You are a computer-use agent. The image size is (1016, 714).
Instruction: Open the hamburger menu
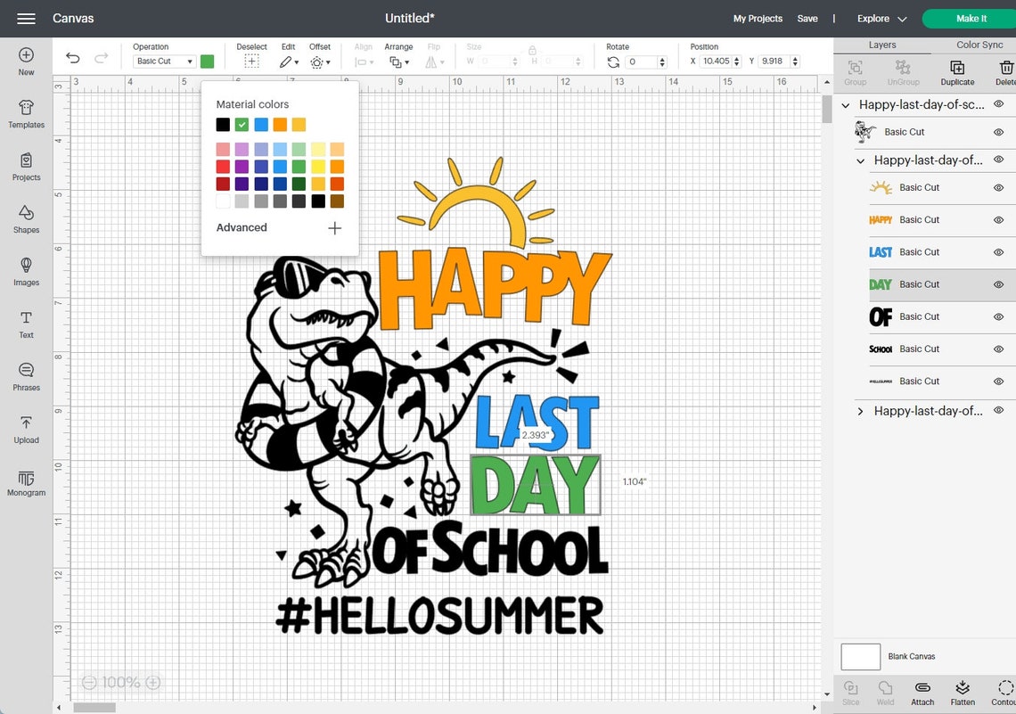pyautogui.click(x=24, y=17)
